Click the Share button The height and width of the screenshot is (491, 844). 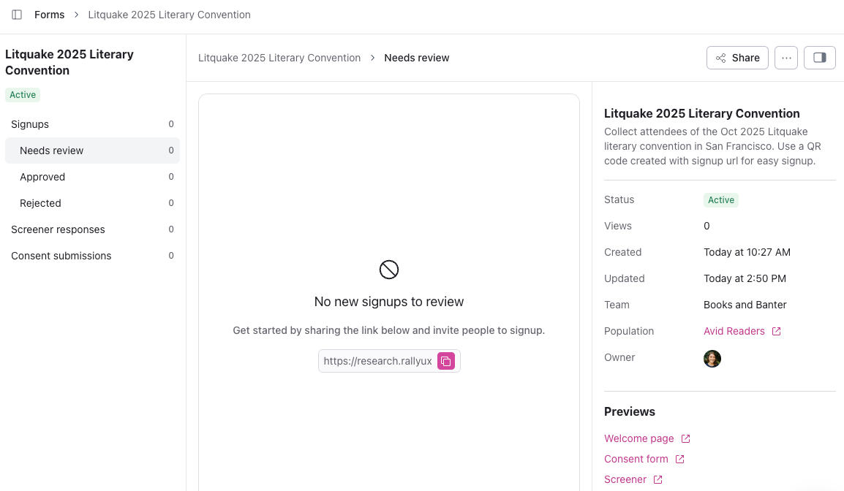(737, 58)
